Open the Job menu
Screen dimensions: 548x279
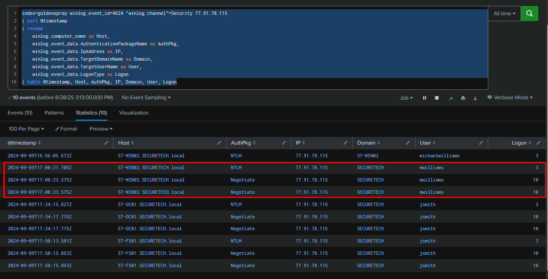[x=406, y=98]
